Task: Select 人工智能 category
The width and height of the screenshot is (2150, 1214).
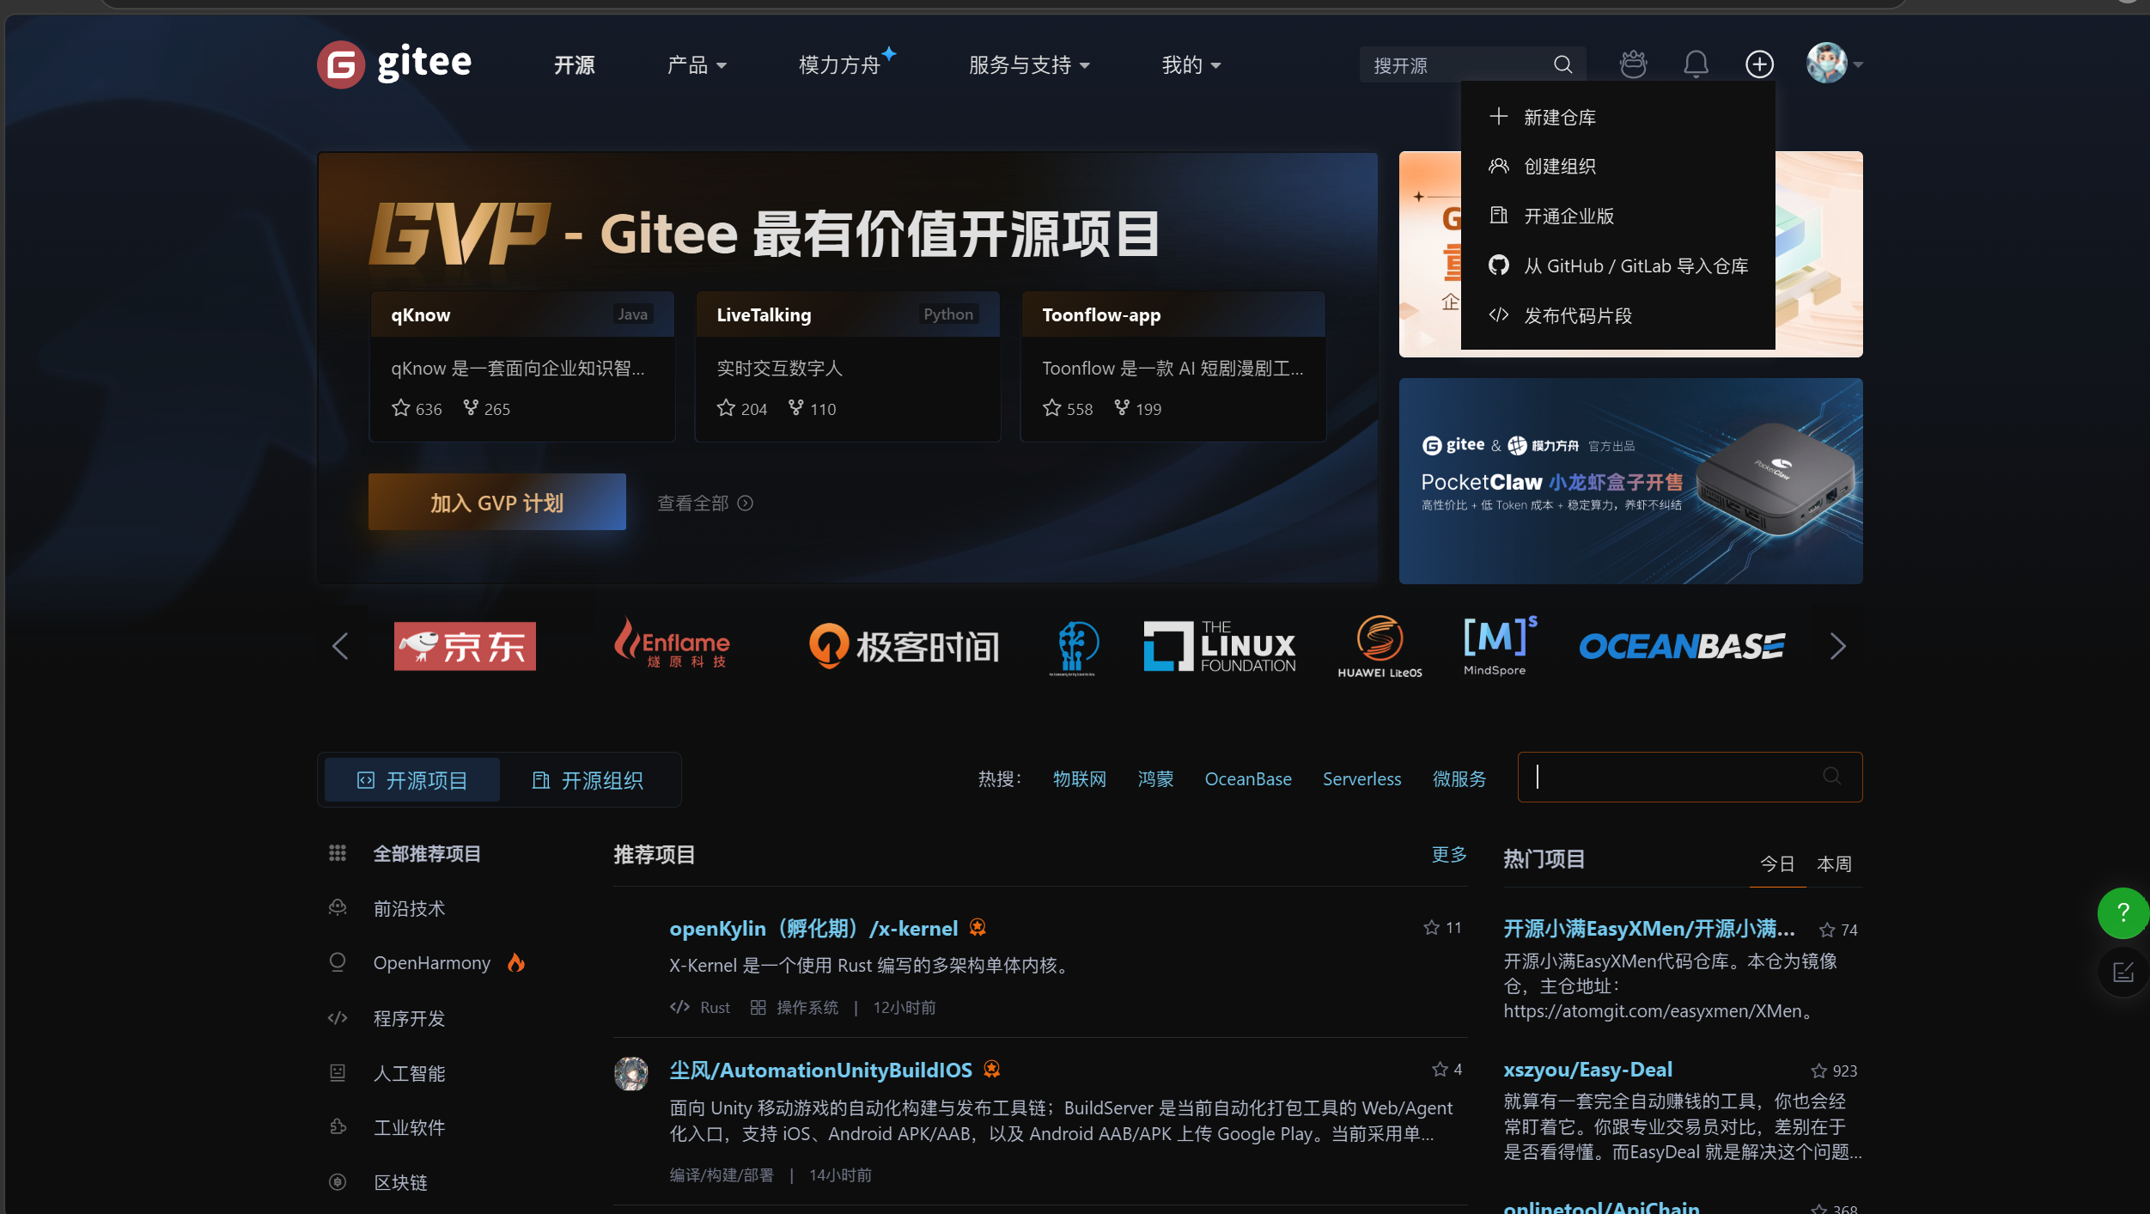Action: pos(409,1073)
